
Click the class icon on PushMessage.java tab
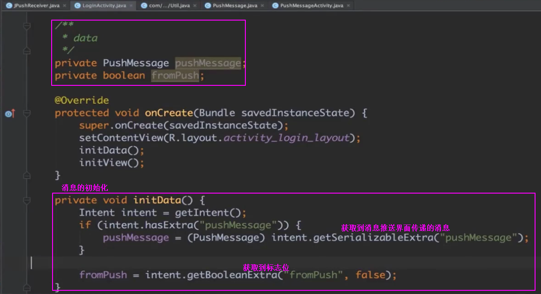207,5
